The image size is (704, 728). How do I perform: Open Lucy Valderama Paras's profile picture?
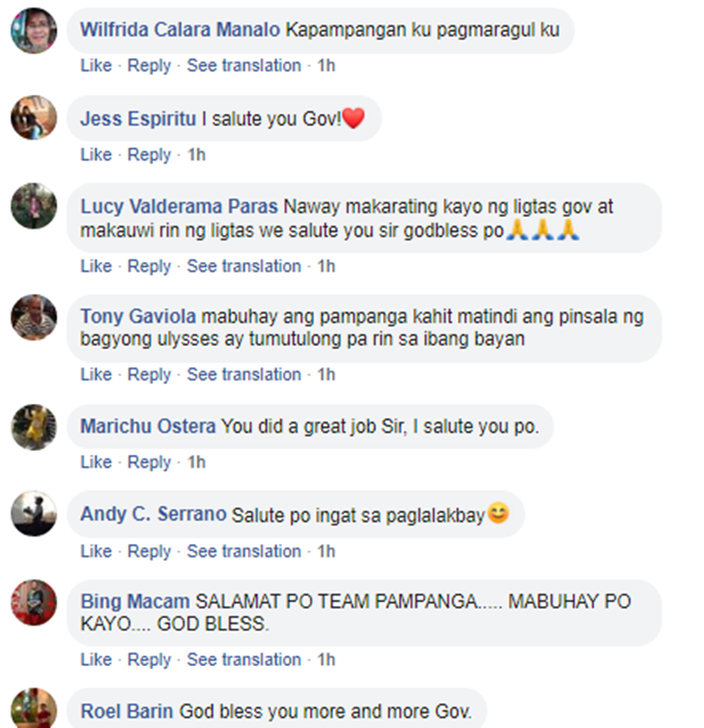[34, 206]
